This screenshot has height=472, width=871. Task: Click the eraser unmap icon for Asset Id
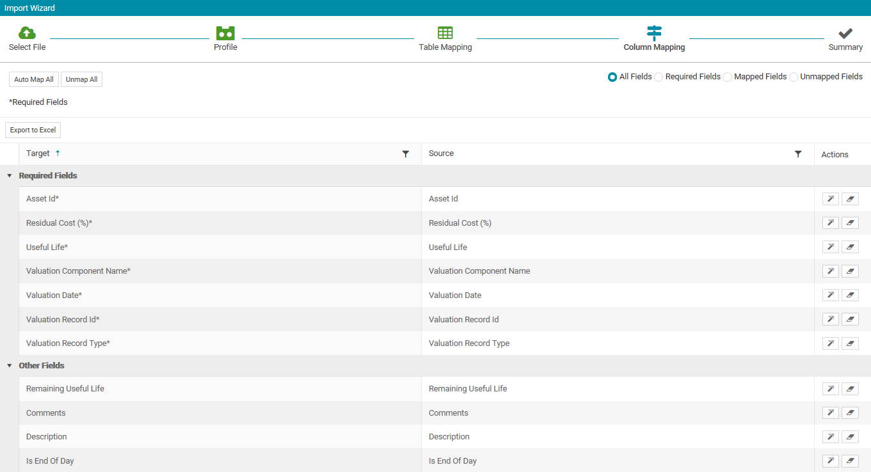tap(850, 199)
